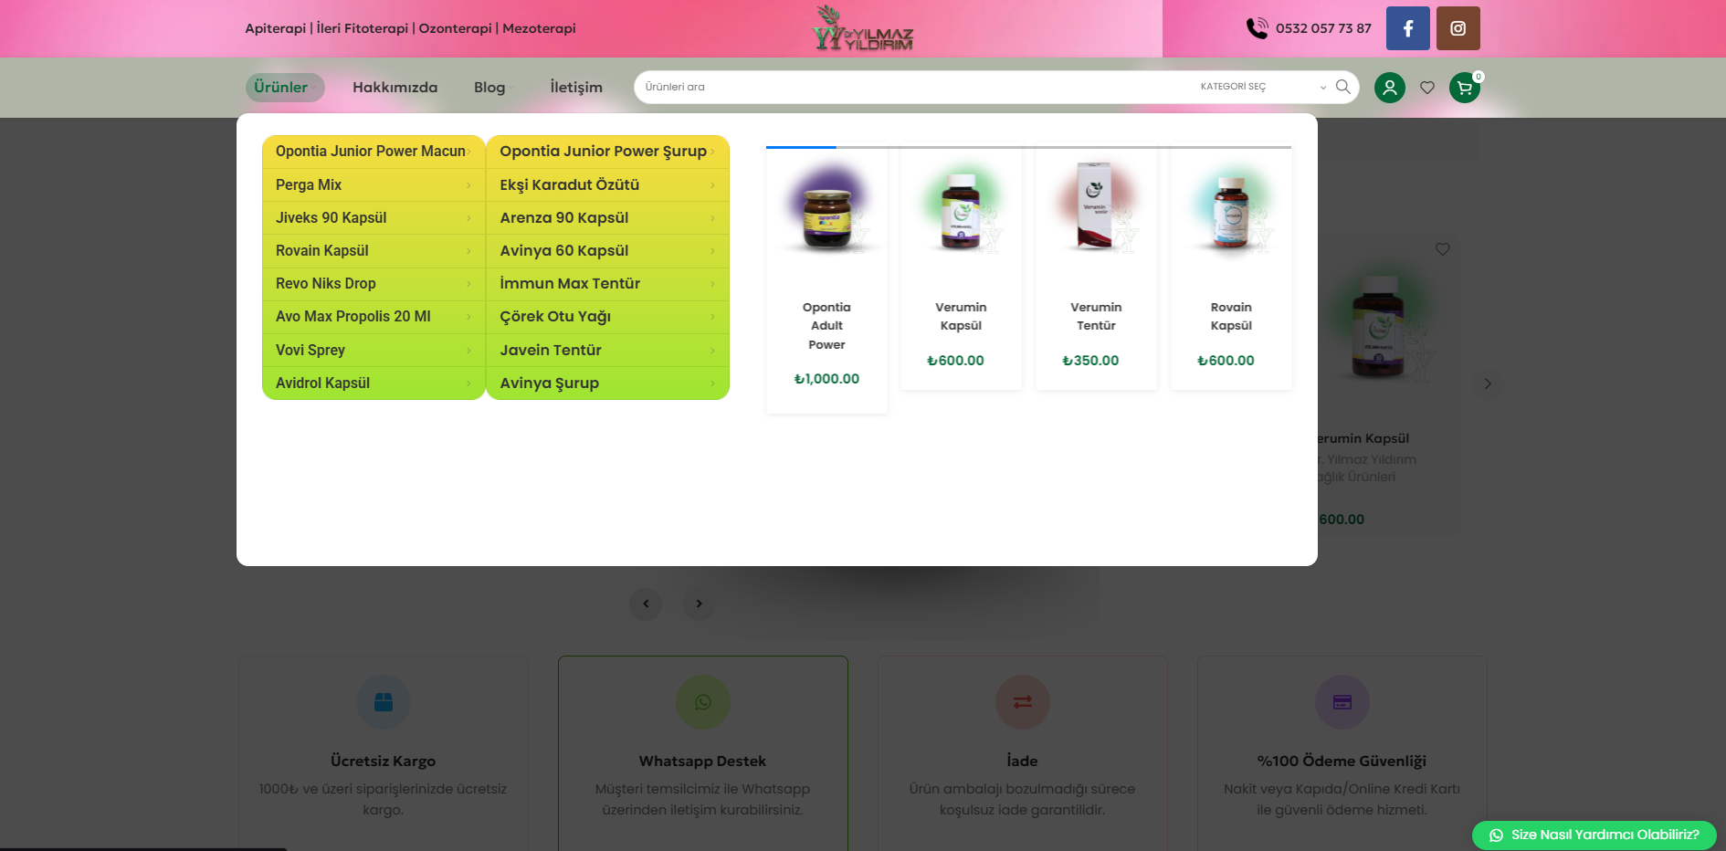This screenshot has width=1726, height=851.
Task: Open the user account icon
Action: pos(1390,88)
